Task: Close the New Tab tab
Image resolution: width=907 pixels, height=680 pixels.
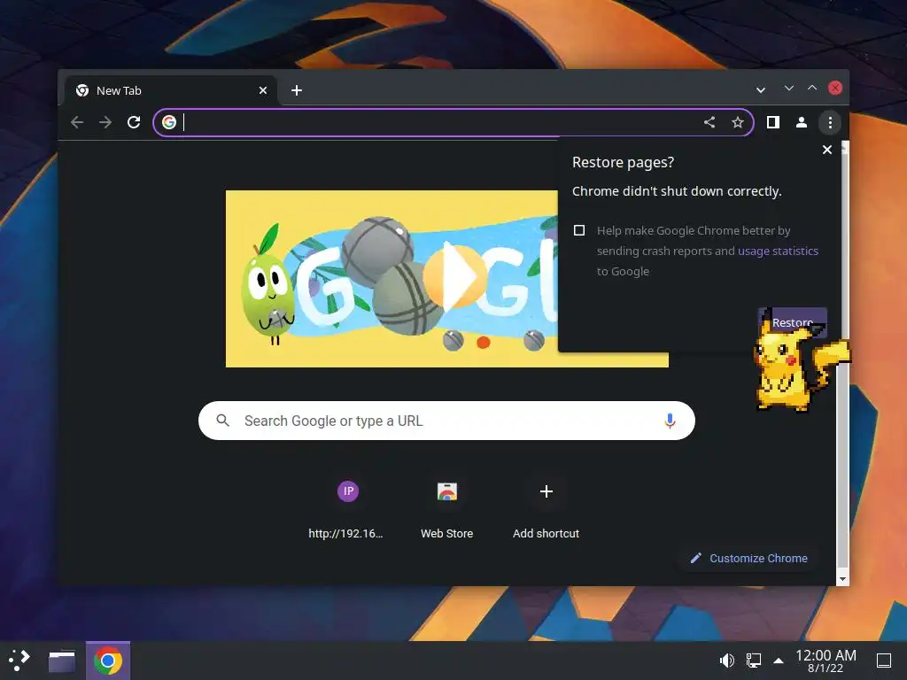Action: pos(262,90)
